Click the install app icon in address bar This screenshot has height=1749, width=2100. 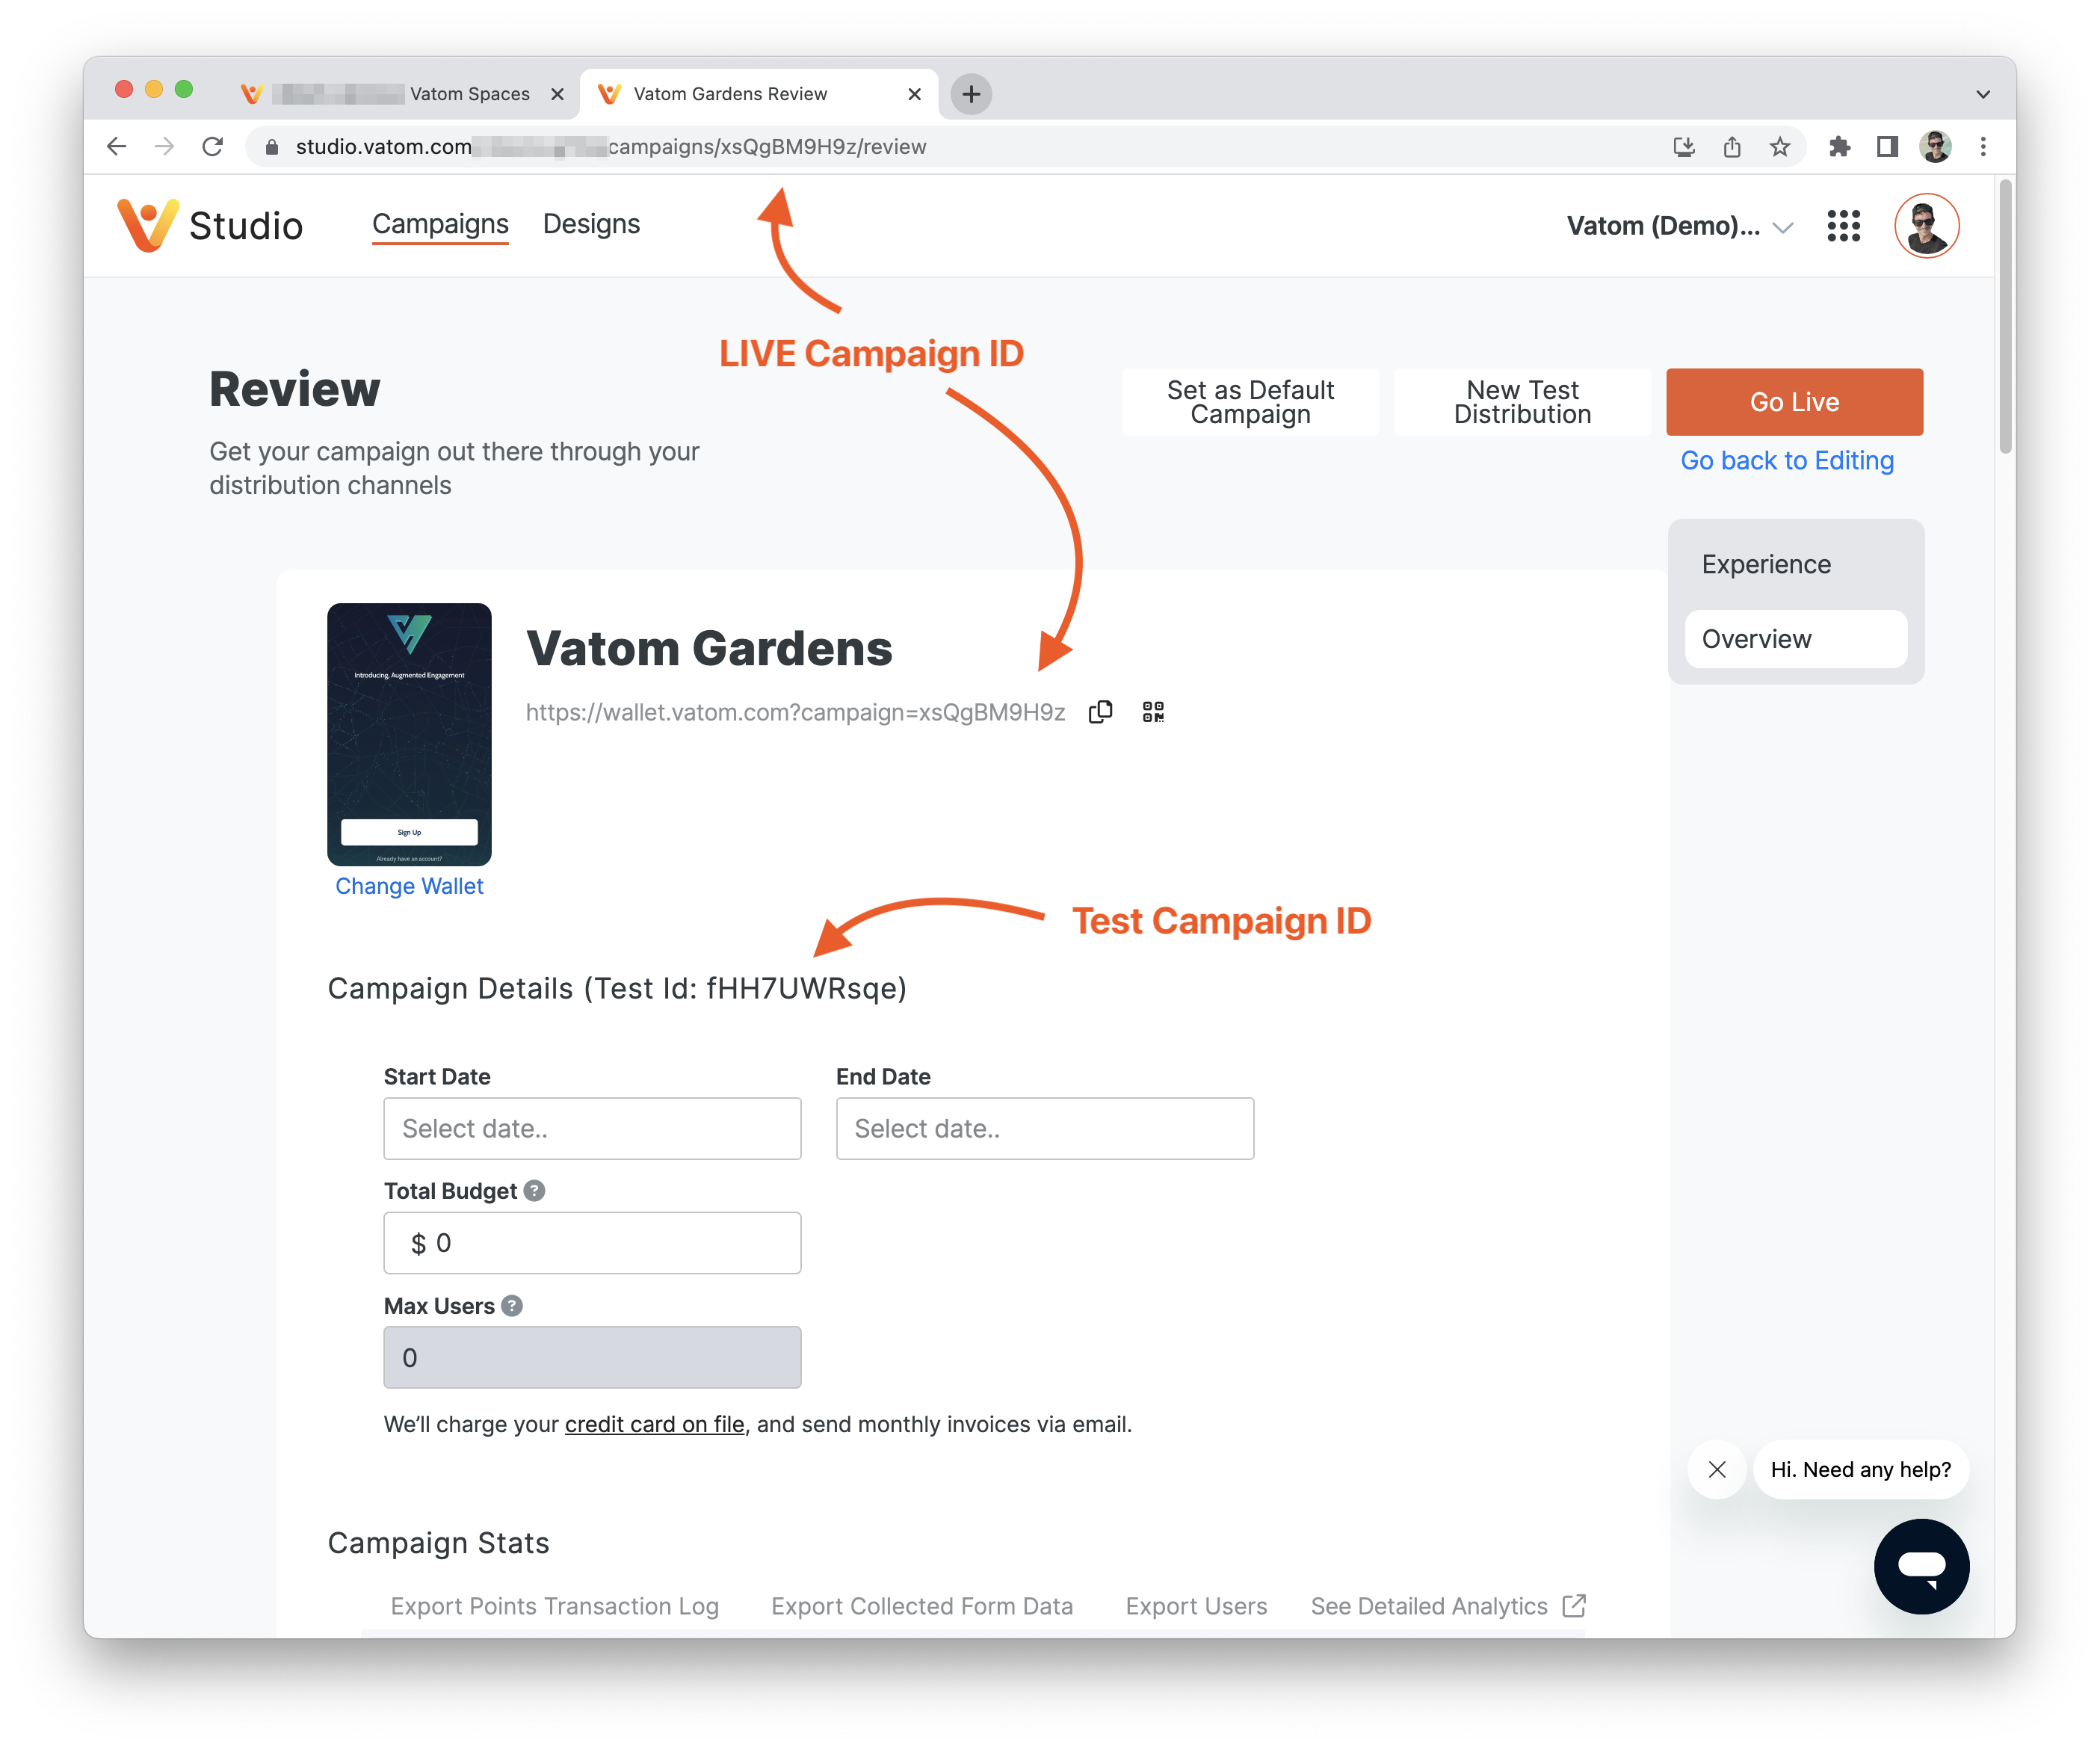click(1684, 147)
